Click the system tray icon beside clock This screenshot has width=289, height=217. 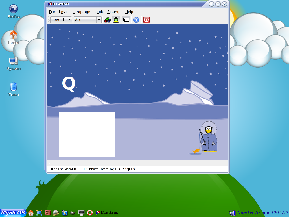pyautogui.click(x=232, y=213)
